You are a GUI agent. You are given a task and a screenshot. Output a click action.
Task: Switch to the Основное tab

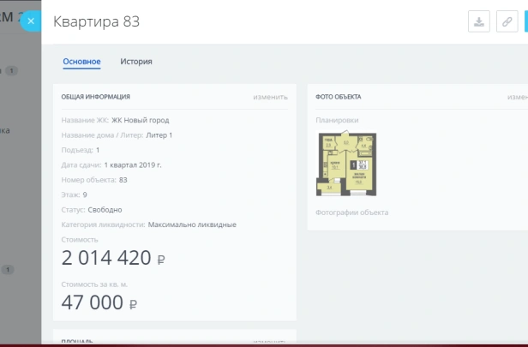(81, 62)
